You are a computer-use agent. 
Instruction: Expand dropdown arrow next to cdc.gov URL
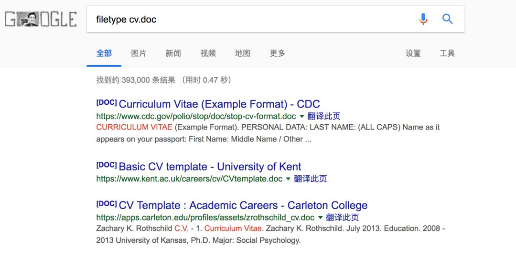[x=302, y=116]
